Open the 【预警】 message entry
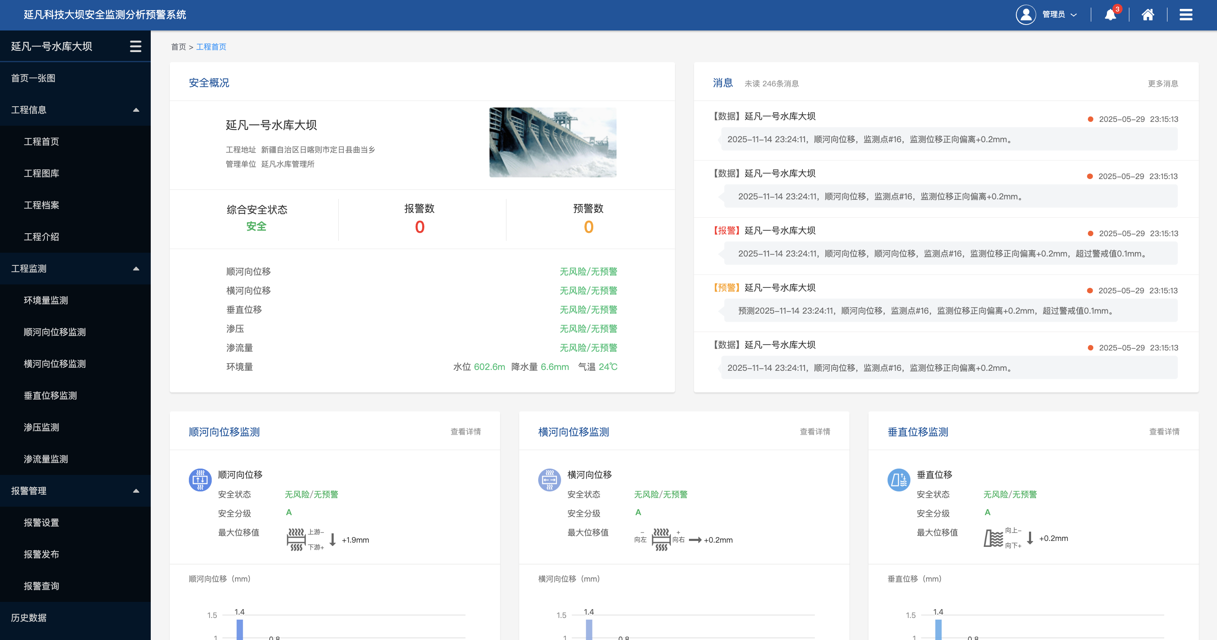 (x=946, y=303)
